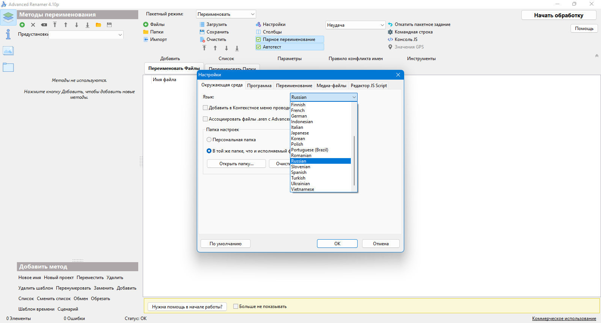The height and width of the screenshot is (323, 601).
Task: Click the remove method X icon
Action: pyautogui.click(x=33, y=25)
